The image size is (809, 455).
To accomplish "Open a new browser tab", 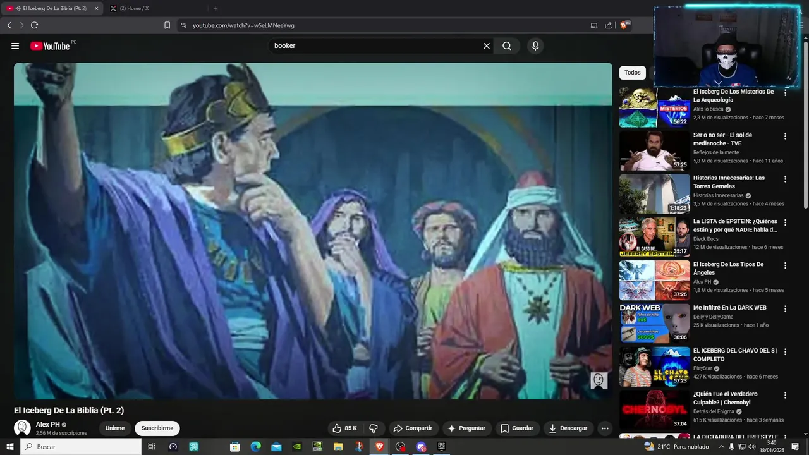I will 216,8.
